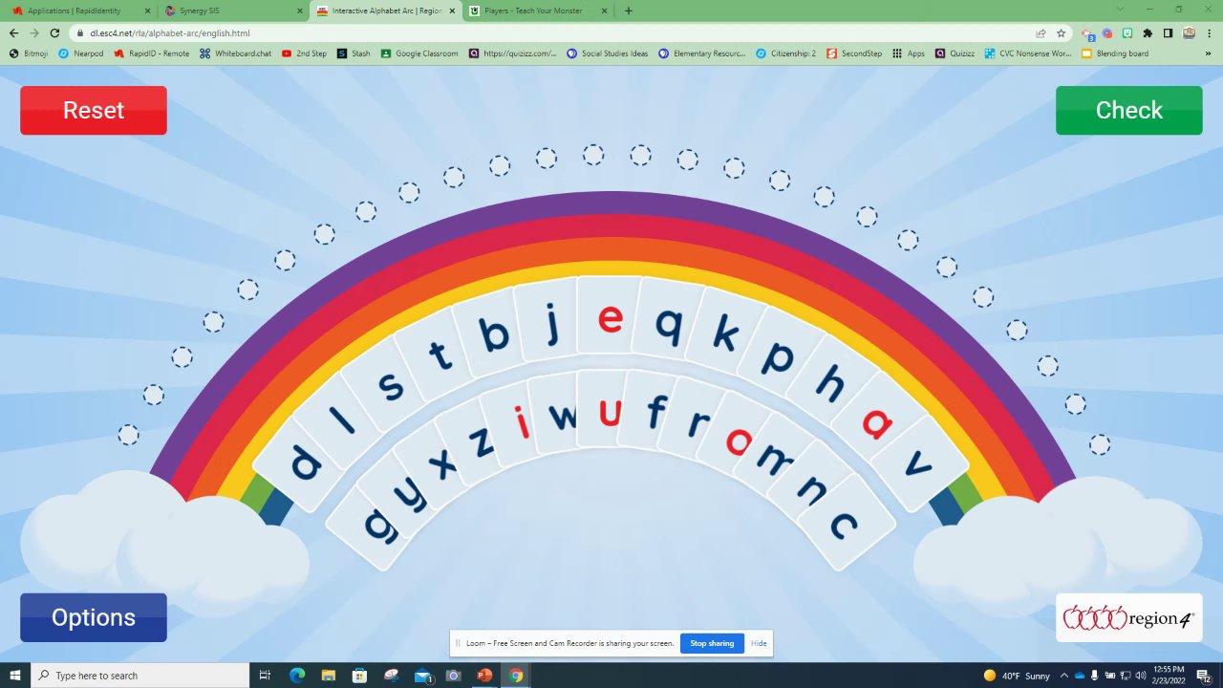This screenshot has width=1223, height=688.
Task: Open a new browser tab
Action: 628,11
